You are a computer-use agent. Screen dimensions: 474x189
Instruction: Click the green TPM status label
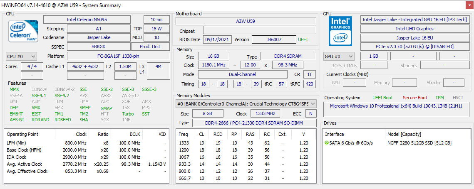(439, 98)
